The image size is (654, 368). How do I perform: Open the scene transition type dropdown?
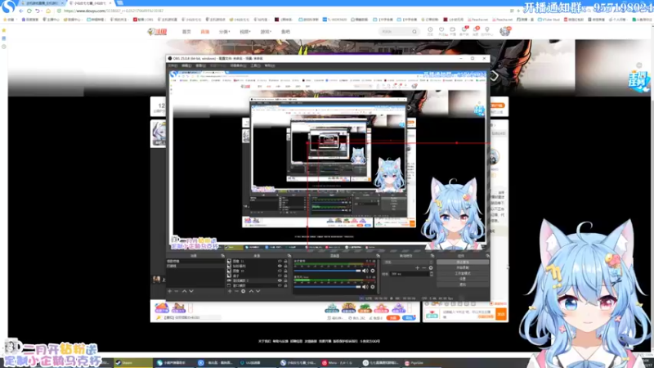pyautogui.click(x=408, y=262)
